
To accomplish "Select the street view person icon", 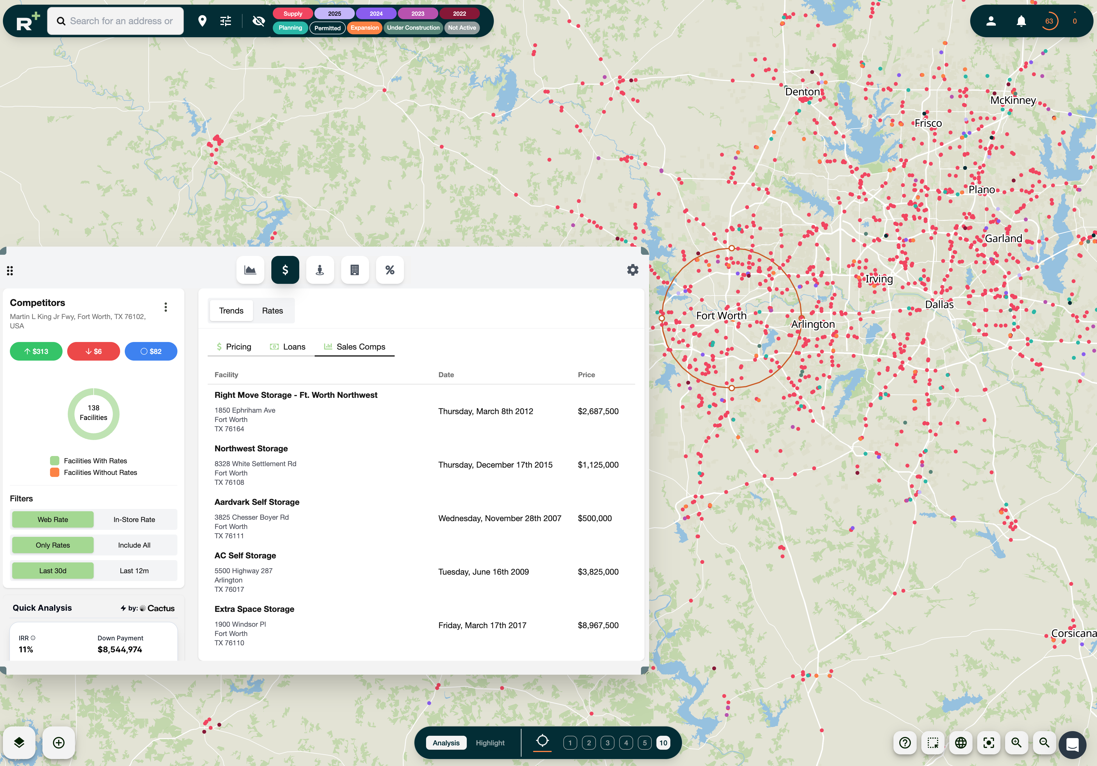I will coord(320,270).
